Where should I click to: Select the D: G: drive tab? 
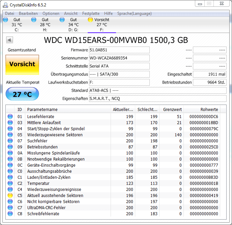[73, 25]
